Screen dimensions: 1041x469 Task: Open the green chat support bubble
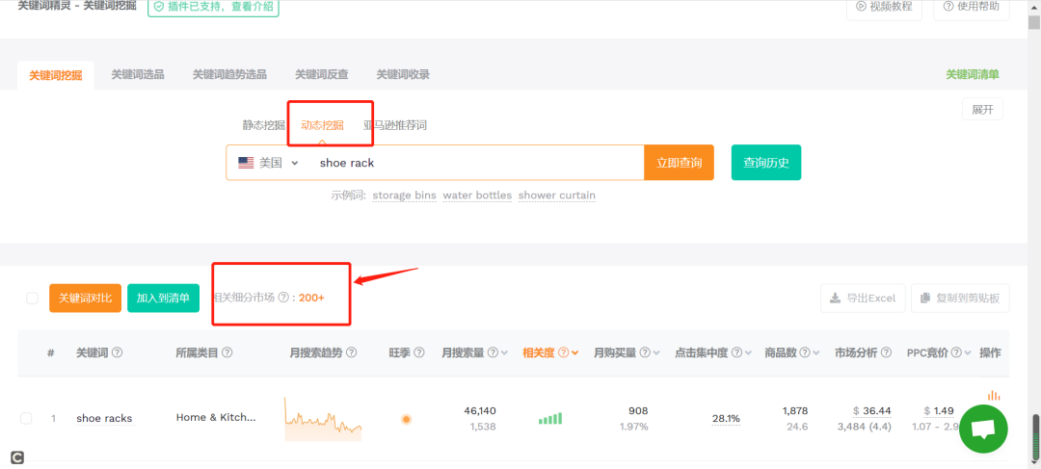click(983, 430)
